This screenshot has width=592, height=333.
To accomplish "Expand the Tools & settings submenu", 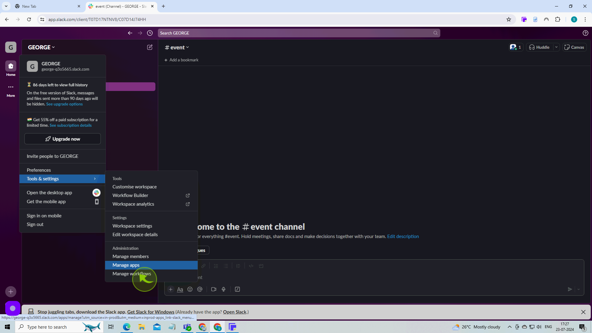I will 62,179.
